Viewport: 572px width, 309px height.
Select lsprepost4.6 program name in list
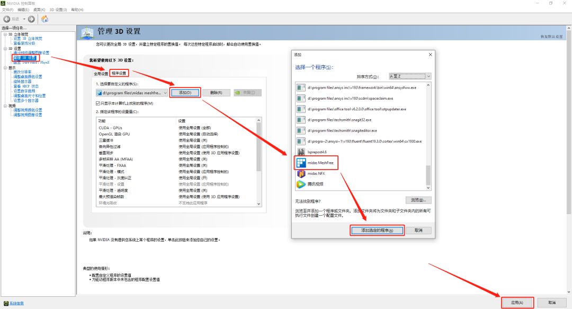(x=317, y=152)
